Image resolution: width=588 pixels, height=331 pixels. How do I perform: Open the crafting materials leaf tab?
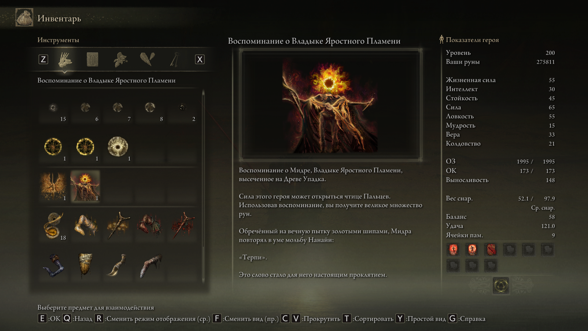tap(120, 59)
